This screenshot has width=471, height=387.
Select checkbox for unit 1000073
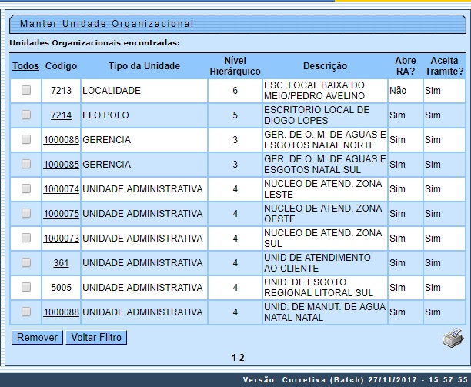coord(26,238)
